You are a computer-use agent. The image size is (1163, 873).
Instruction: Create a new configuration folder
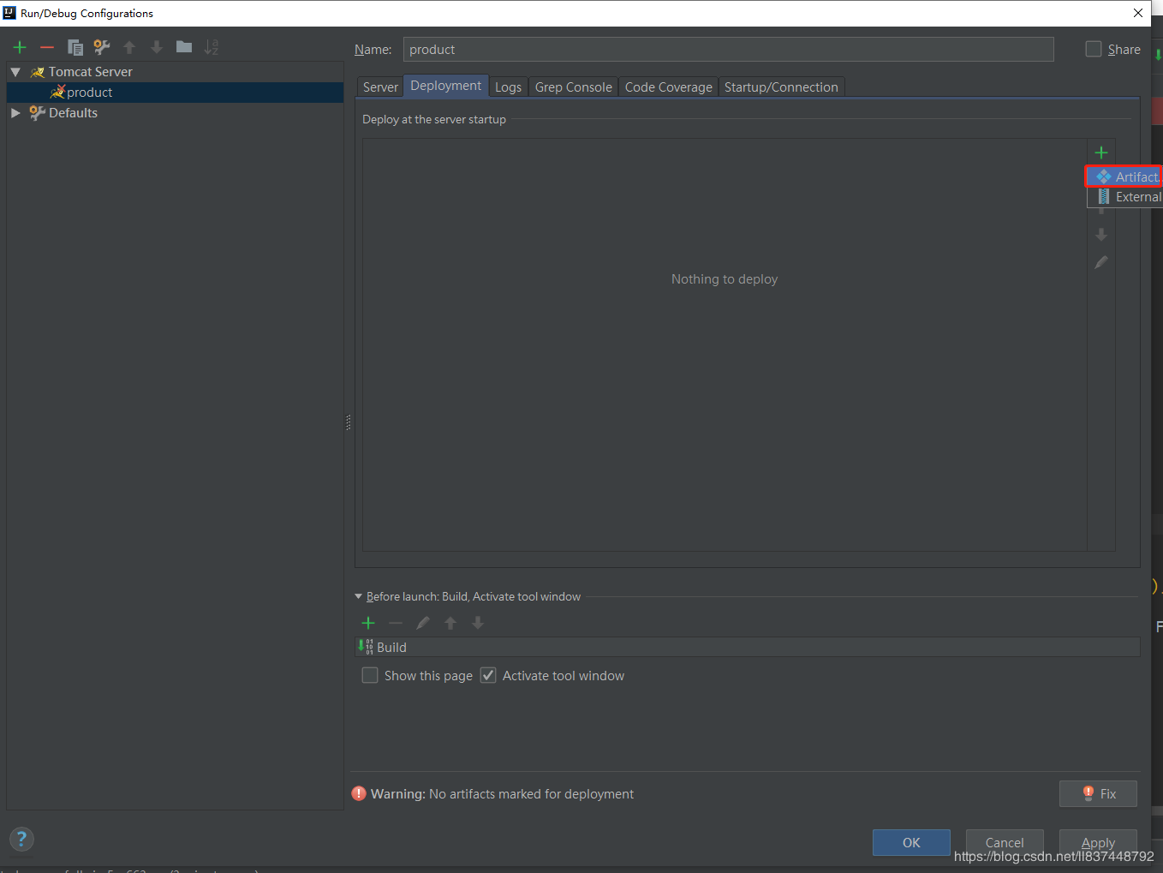184,47
